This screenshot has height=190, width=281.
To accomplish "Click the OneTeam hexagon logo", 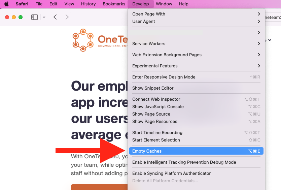I will coord(83,40).
